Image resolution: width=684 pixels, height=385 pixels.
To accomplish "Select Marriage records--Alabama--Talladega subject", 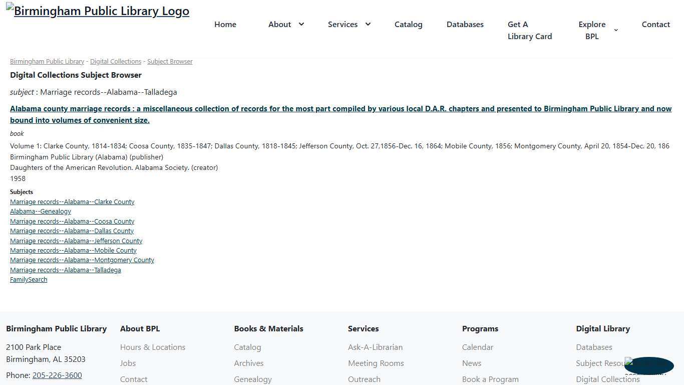I will coord(65,270).
